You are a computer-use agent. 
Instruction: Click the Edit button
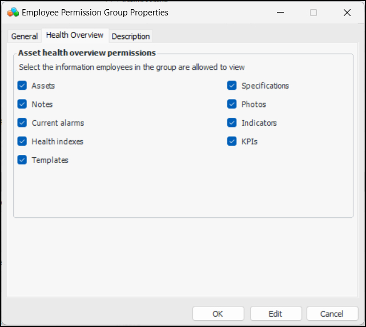(275, 313)
